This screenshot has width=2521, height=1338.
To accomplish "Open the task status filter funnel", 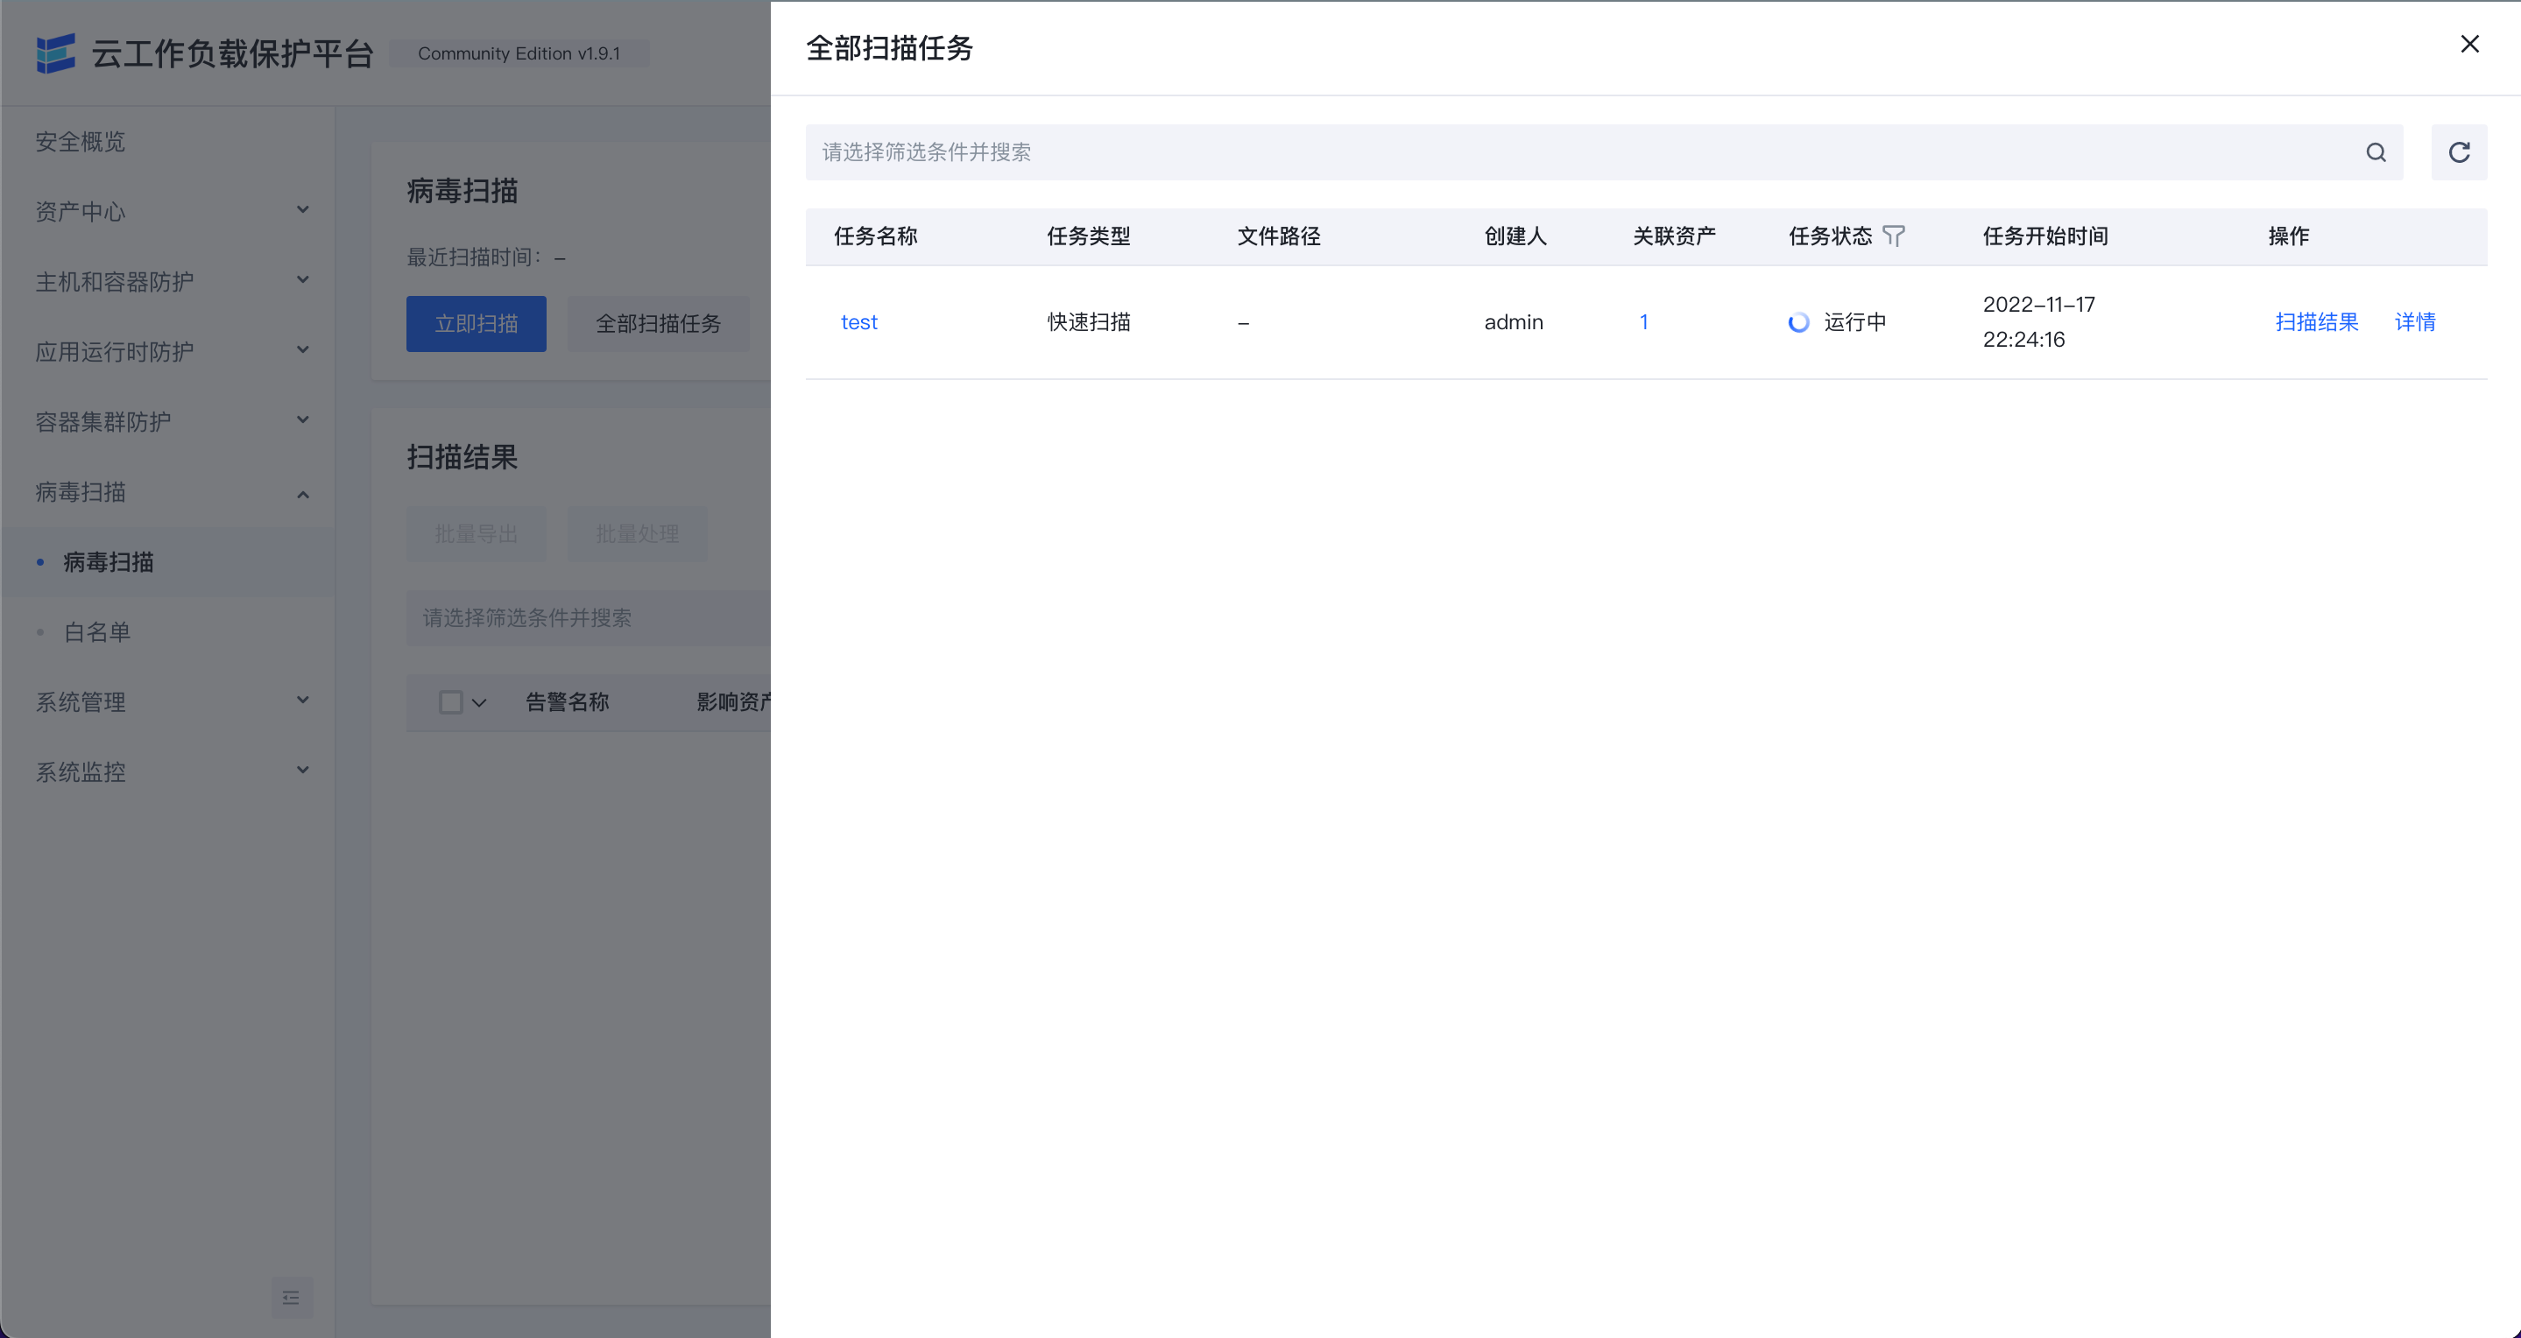I will [x=1894, y=236].
